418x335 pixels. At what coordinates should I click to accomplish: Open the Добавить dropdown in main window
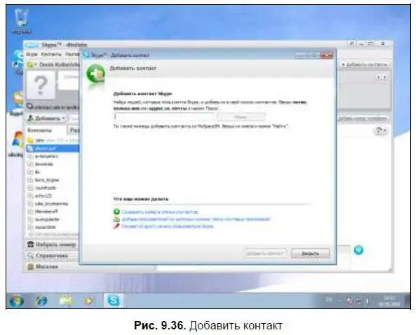tap(46, 118)
